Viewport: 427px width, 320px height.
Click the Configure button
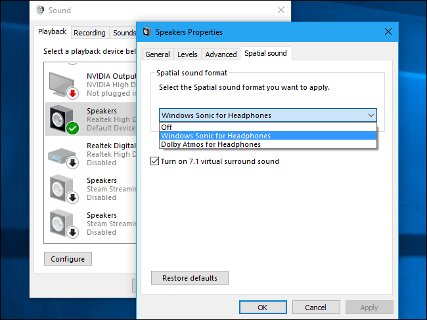68,259
